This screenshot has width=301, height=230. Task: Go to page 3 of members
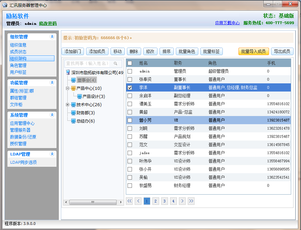coord(165,201)
